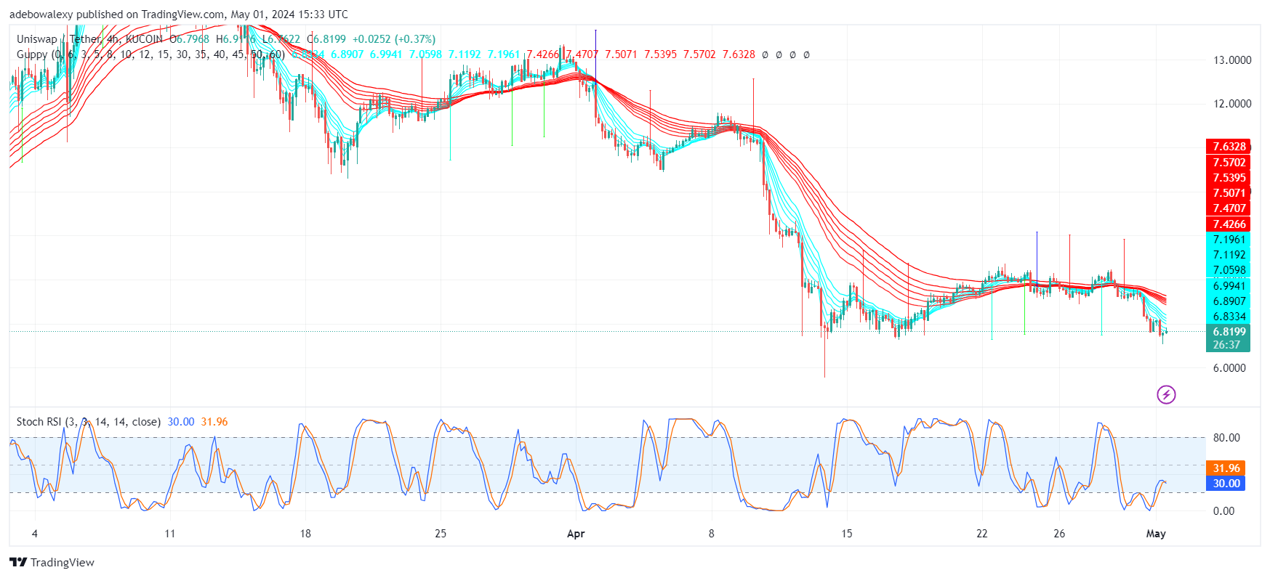Click the 7.1192 cyan price label
Viewport: 1270px width, 578px height.
point(1228,255)
